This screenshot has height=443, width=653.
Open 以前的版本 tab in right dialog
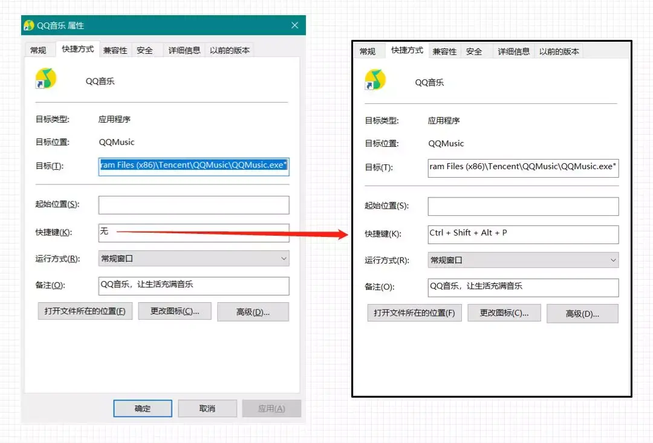click(x=559, y=51)
